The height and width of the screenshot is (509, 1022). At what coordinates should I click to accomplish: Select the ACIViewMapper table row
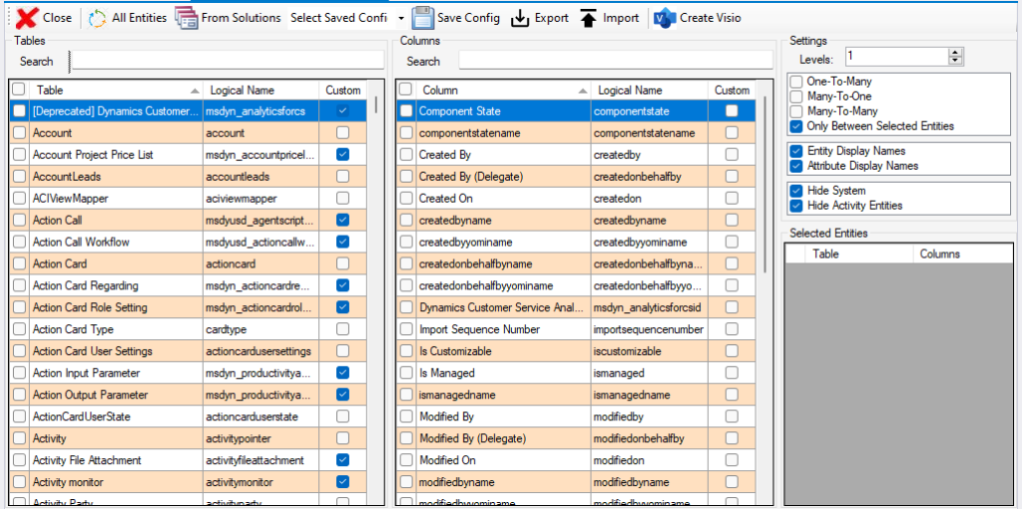[x=189, y=199]
